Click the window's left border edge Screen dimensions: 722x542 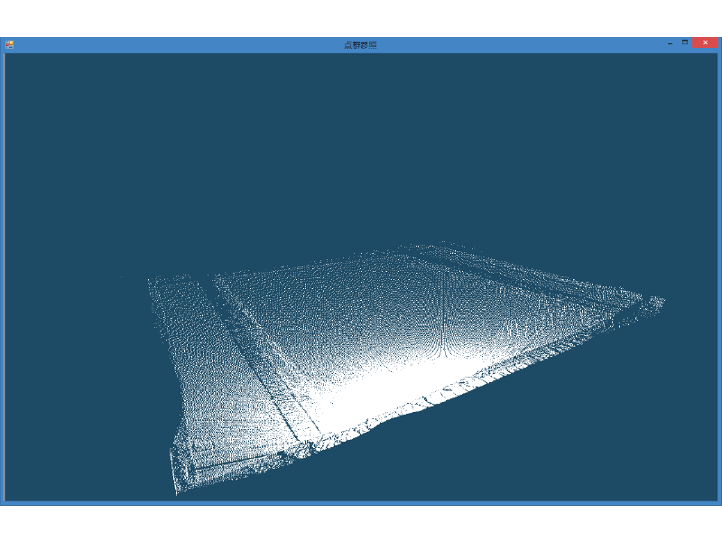point(2,271)
